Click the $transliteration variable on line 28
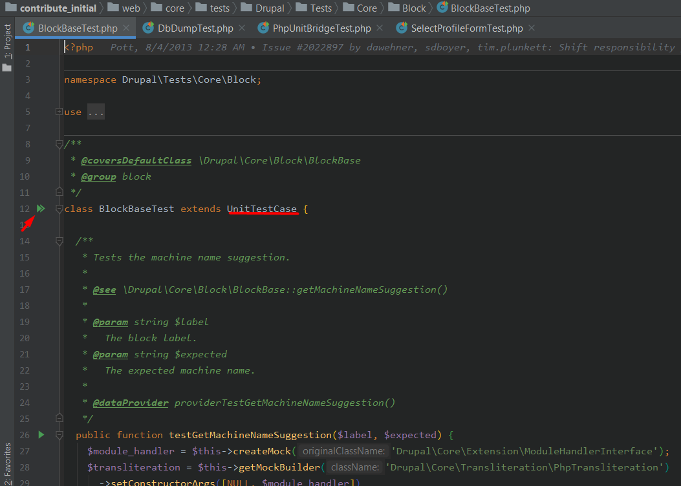 point(133,467)
